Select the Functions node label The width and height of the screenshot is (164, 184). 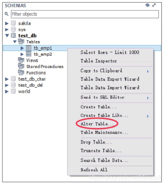(36, 73)
